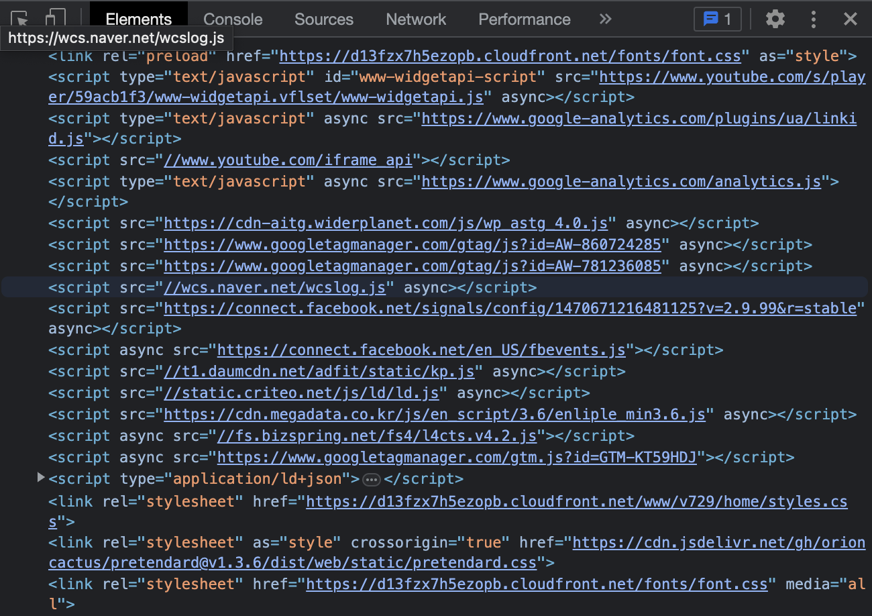Open the customize DevTools three-dot menu

814,19
